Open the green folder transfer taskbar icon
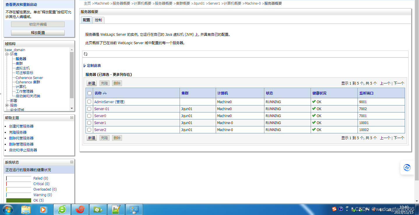Image resolution: width=419 pixels, height=215 pixels. click(x=98, y=209)
